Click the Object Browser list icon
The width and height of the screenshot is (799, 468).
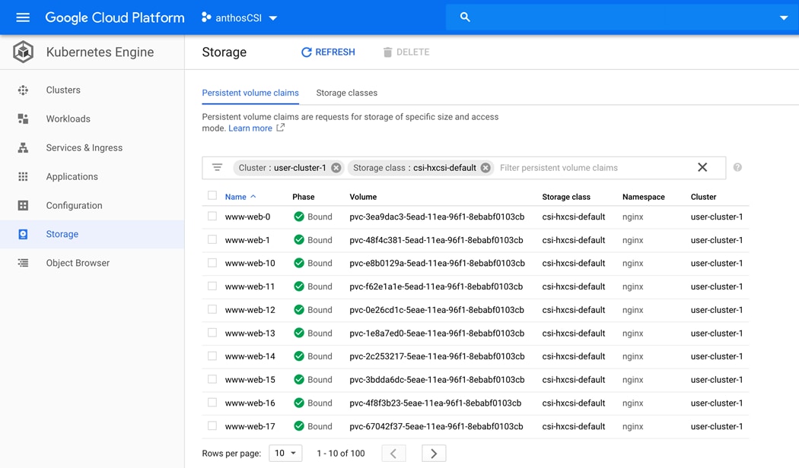tap(23, 263)
